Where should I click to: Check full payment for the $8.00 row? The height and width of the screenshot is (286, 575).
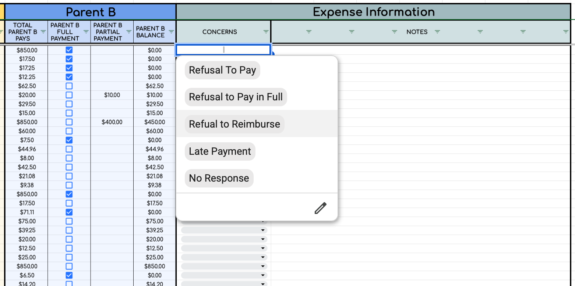[x=69, y=158]
